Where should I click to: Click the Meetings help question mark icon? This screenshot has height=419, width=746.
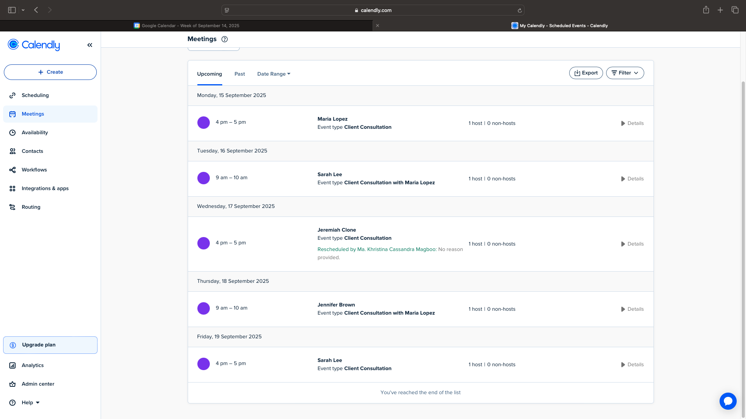tap(225, 39)
